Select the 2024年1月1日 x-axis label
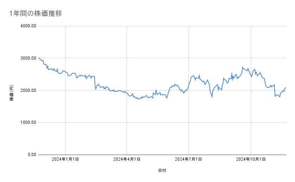Screen dimensions: 295x182 65,159
